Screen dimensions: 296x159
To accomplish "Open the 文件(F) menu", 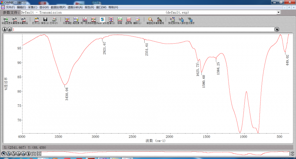I will click(10, 7).
